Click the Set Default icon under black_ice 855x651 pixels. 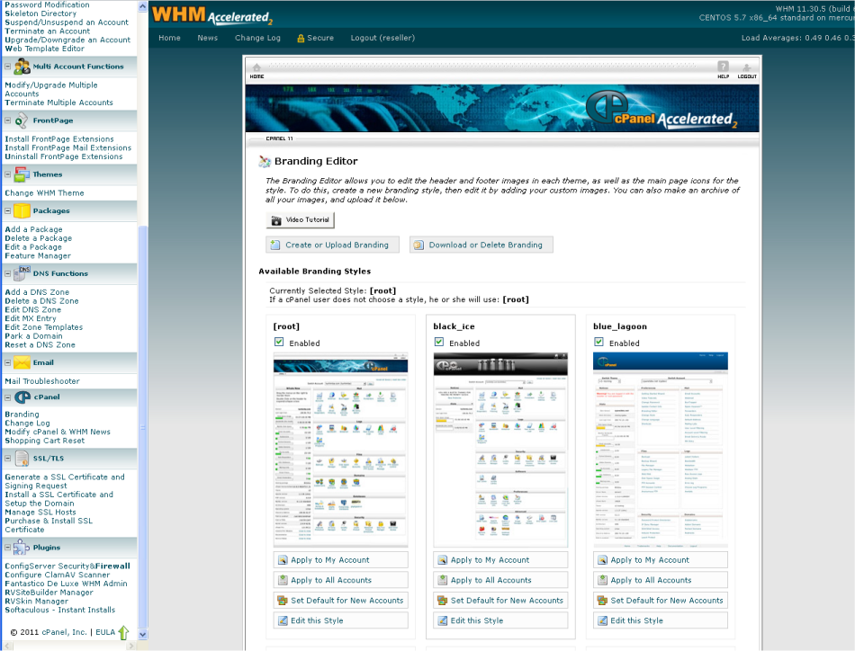tap(442, 601)
